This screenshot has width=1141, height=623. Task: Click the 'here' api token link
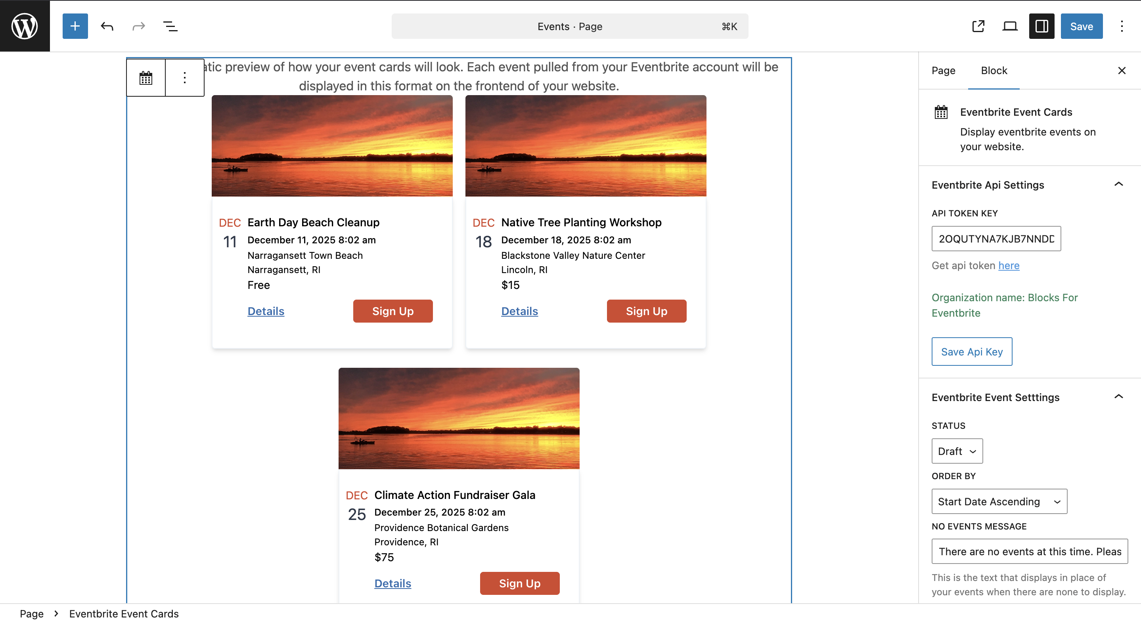(1009, 265)
